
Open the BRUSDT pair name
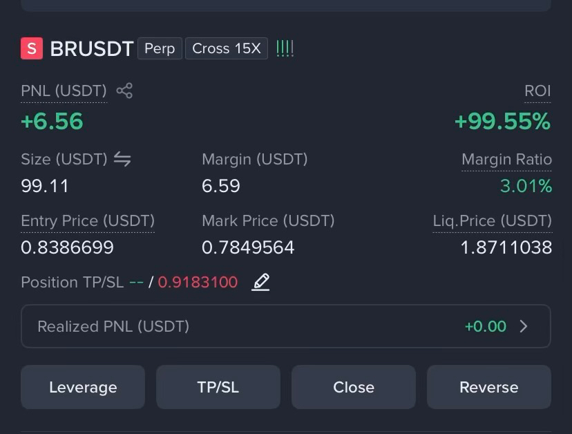(92, 48)
